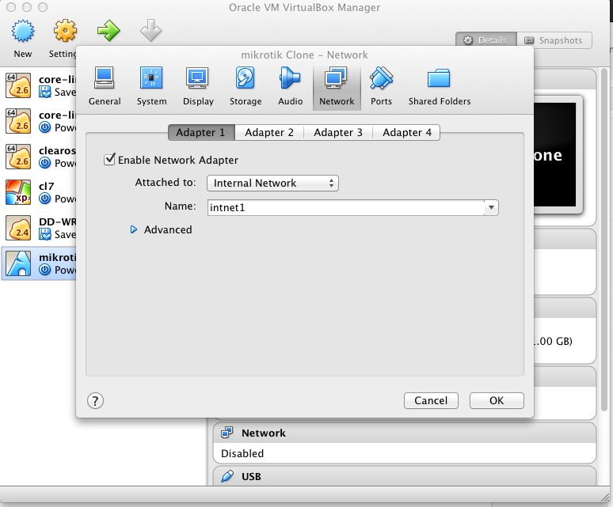Switch to Snapshots view
The height and width of the screenshot is (507, 613).
(554, 40)
